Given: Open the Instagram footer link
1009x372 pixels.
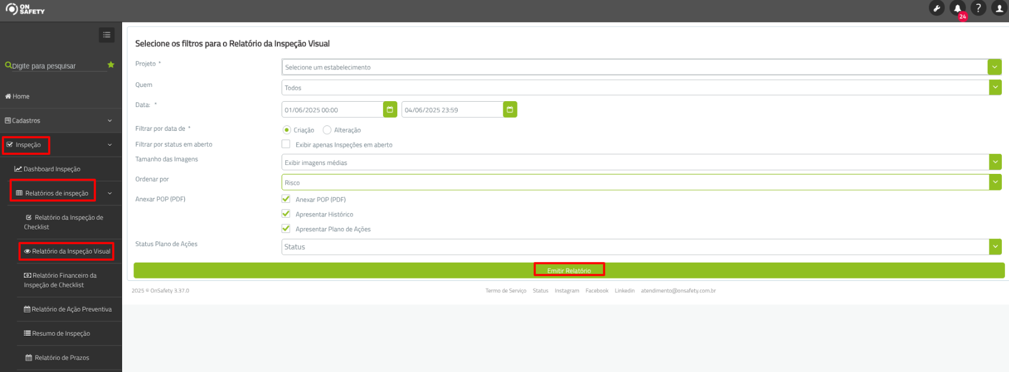Looking at the screenshot, I should point(567,290).
